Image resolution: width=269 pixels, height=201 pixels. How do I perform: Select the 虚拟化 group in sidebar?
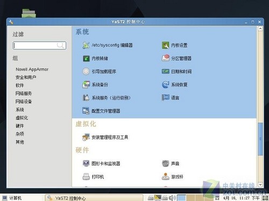pyautogui.click(x=22, y=118)
